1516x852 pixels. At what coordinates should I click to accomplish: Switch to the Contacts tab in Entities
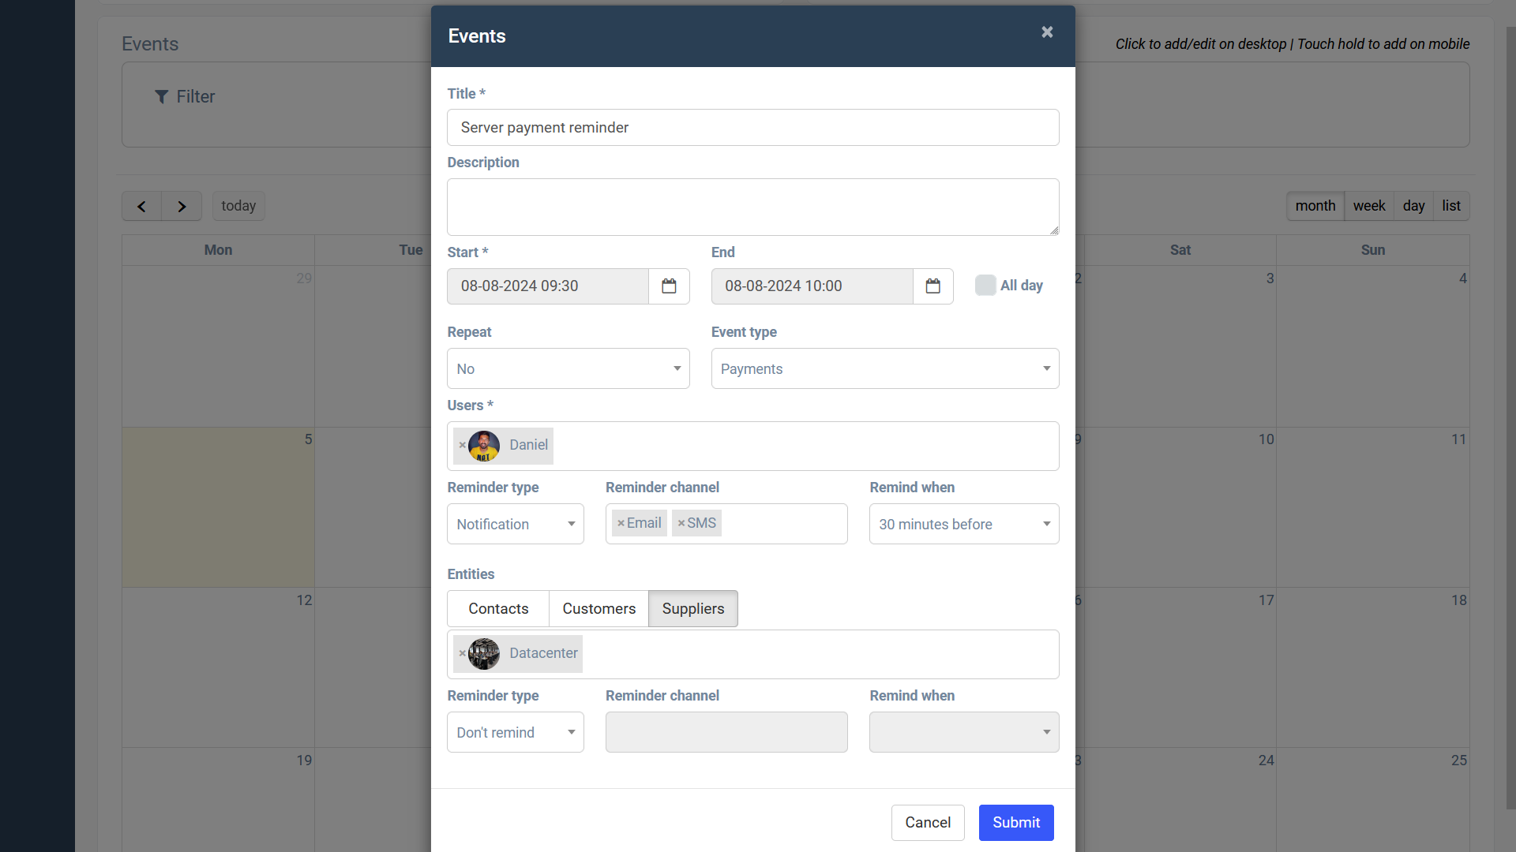[497, 608]
